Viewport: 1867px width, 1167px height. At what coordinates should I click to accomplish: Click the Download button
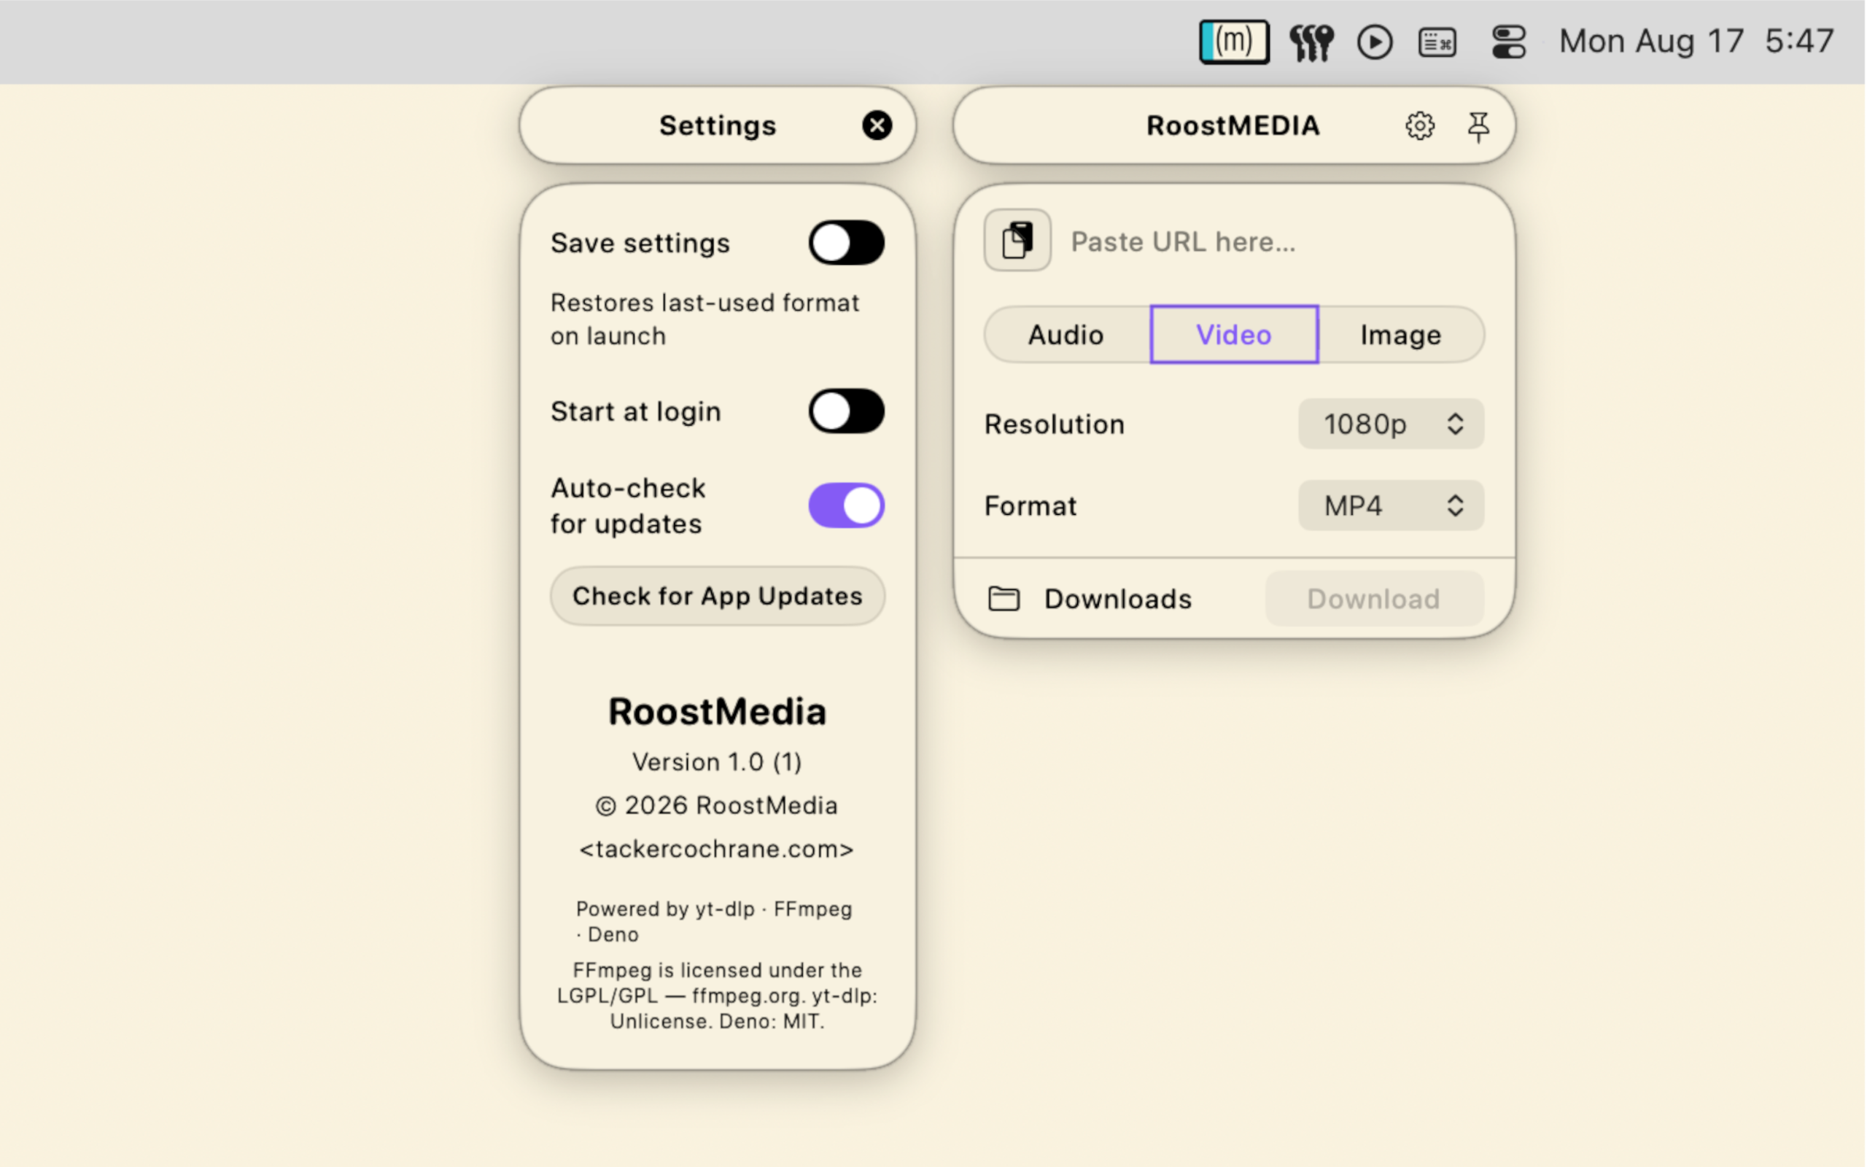click(1375, 599)
